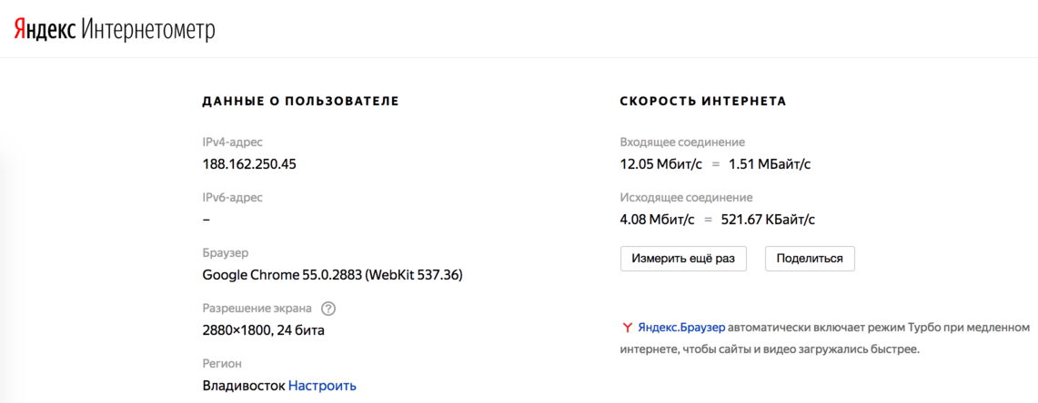The image size is (1038, 403).
Task: Click the screen resolution help question-mark icon
Action: 328,309
